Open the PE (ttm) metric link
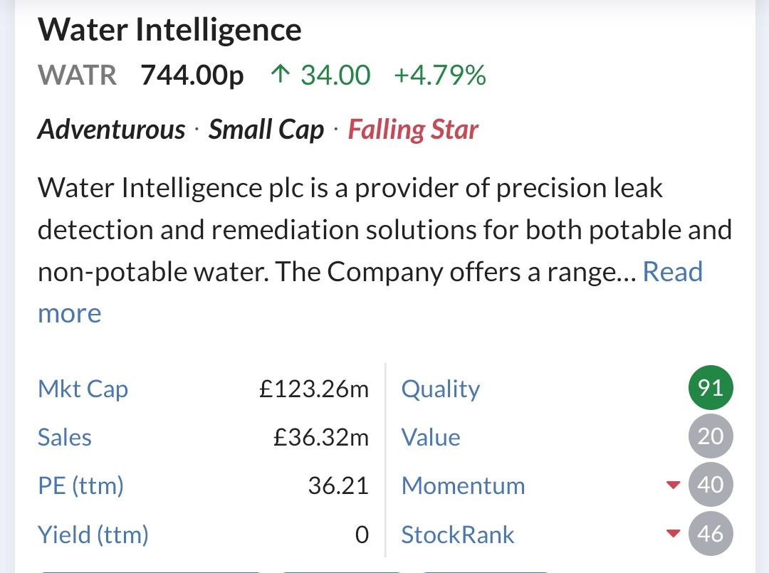This screenshot has height=573, width=769. 81,486
